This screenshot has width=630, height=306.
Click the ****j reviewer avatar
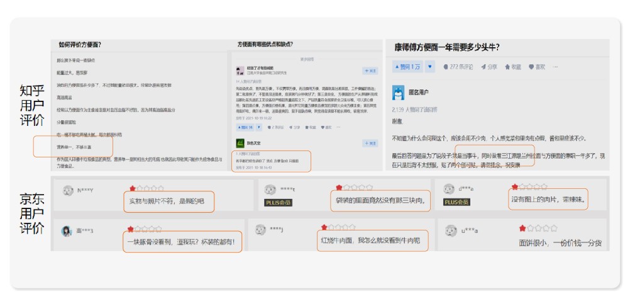[x=260, y=230]
